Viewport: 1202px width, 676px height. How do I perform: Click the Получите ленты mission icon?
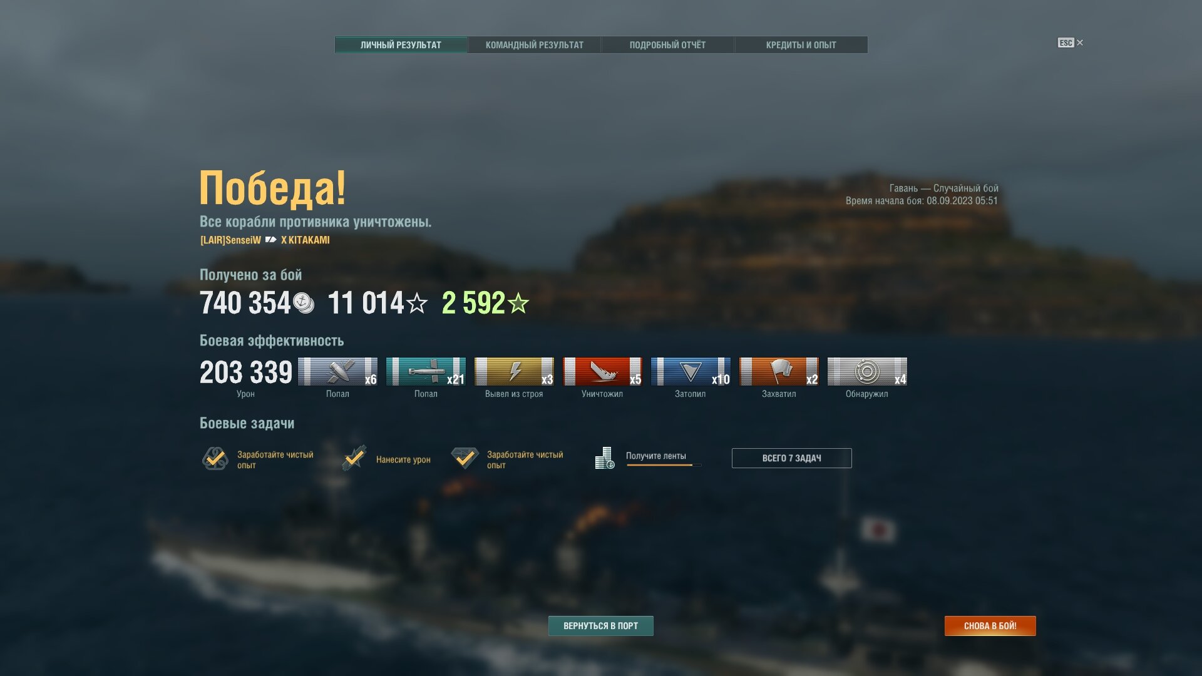(605, 458)
